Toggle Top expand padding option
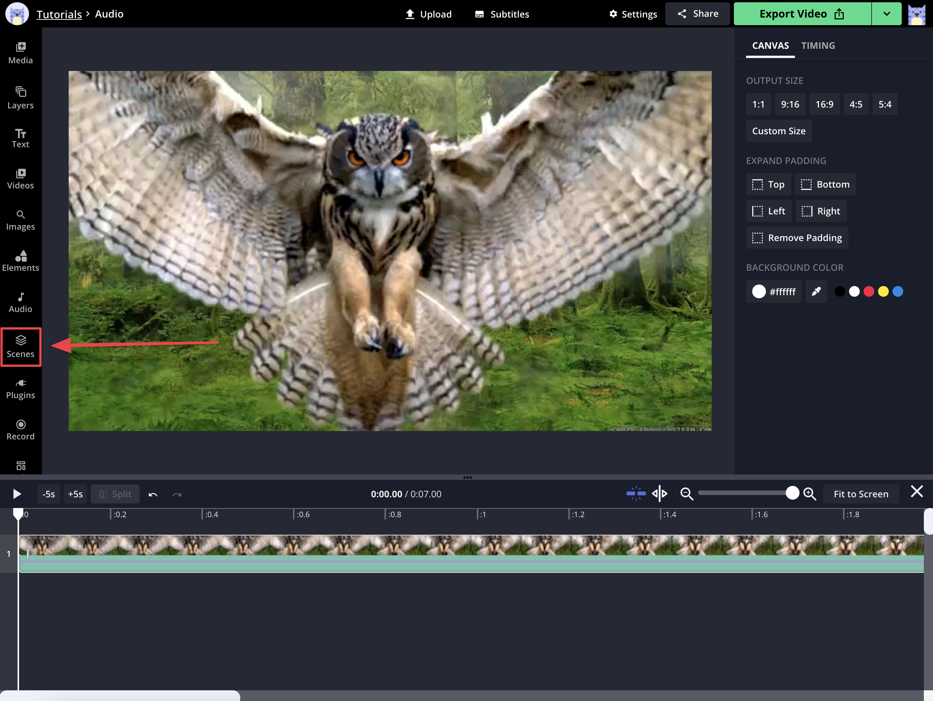 768,184
